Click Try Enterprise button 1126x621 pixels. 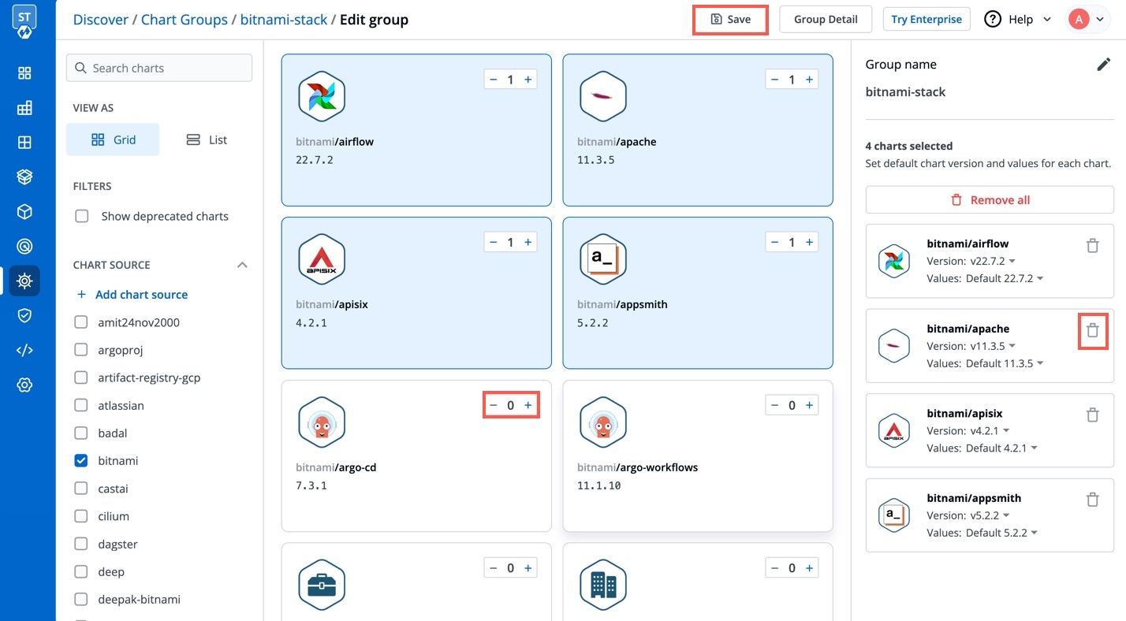coord(927,19)
